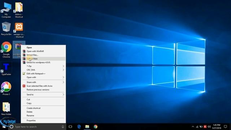Open Task View in taskbar
Image resolution: width=231 pixels, height=130 pixels.
pos(70,127)
